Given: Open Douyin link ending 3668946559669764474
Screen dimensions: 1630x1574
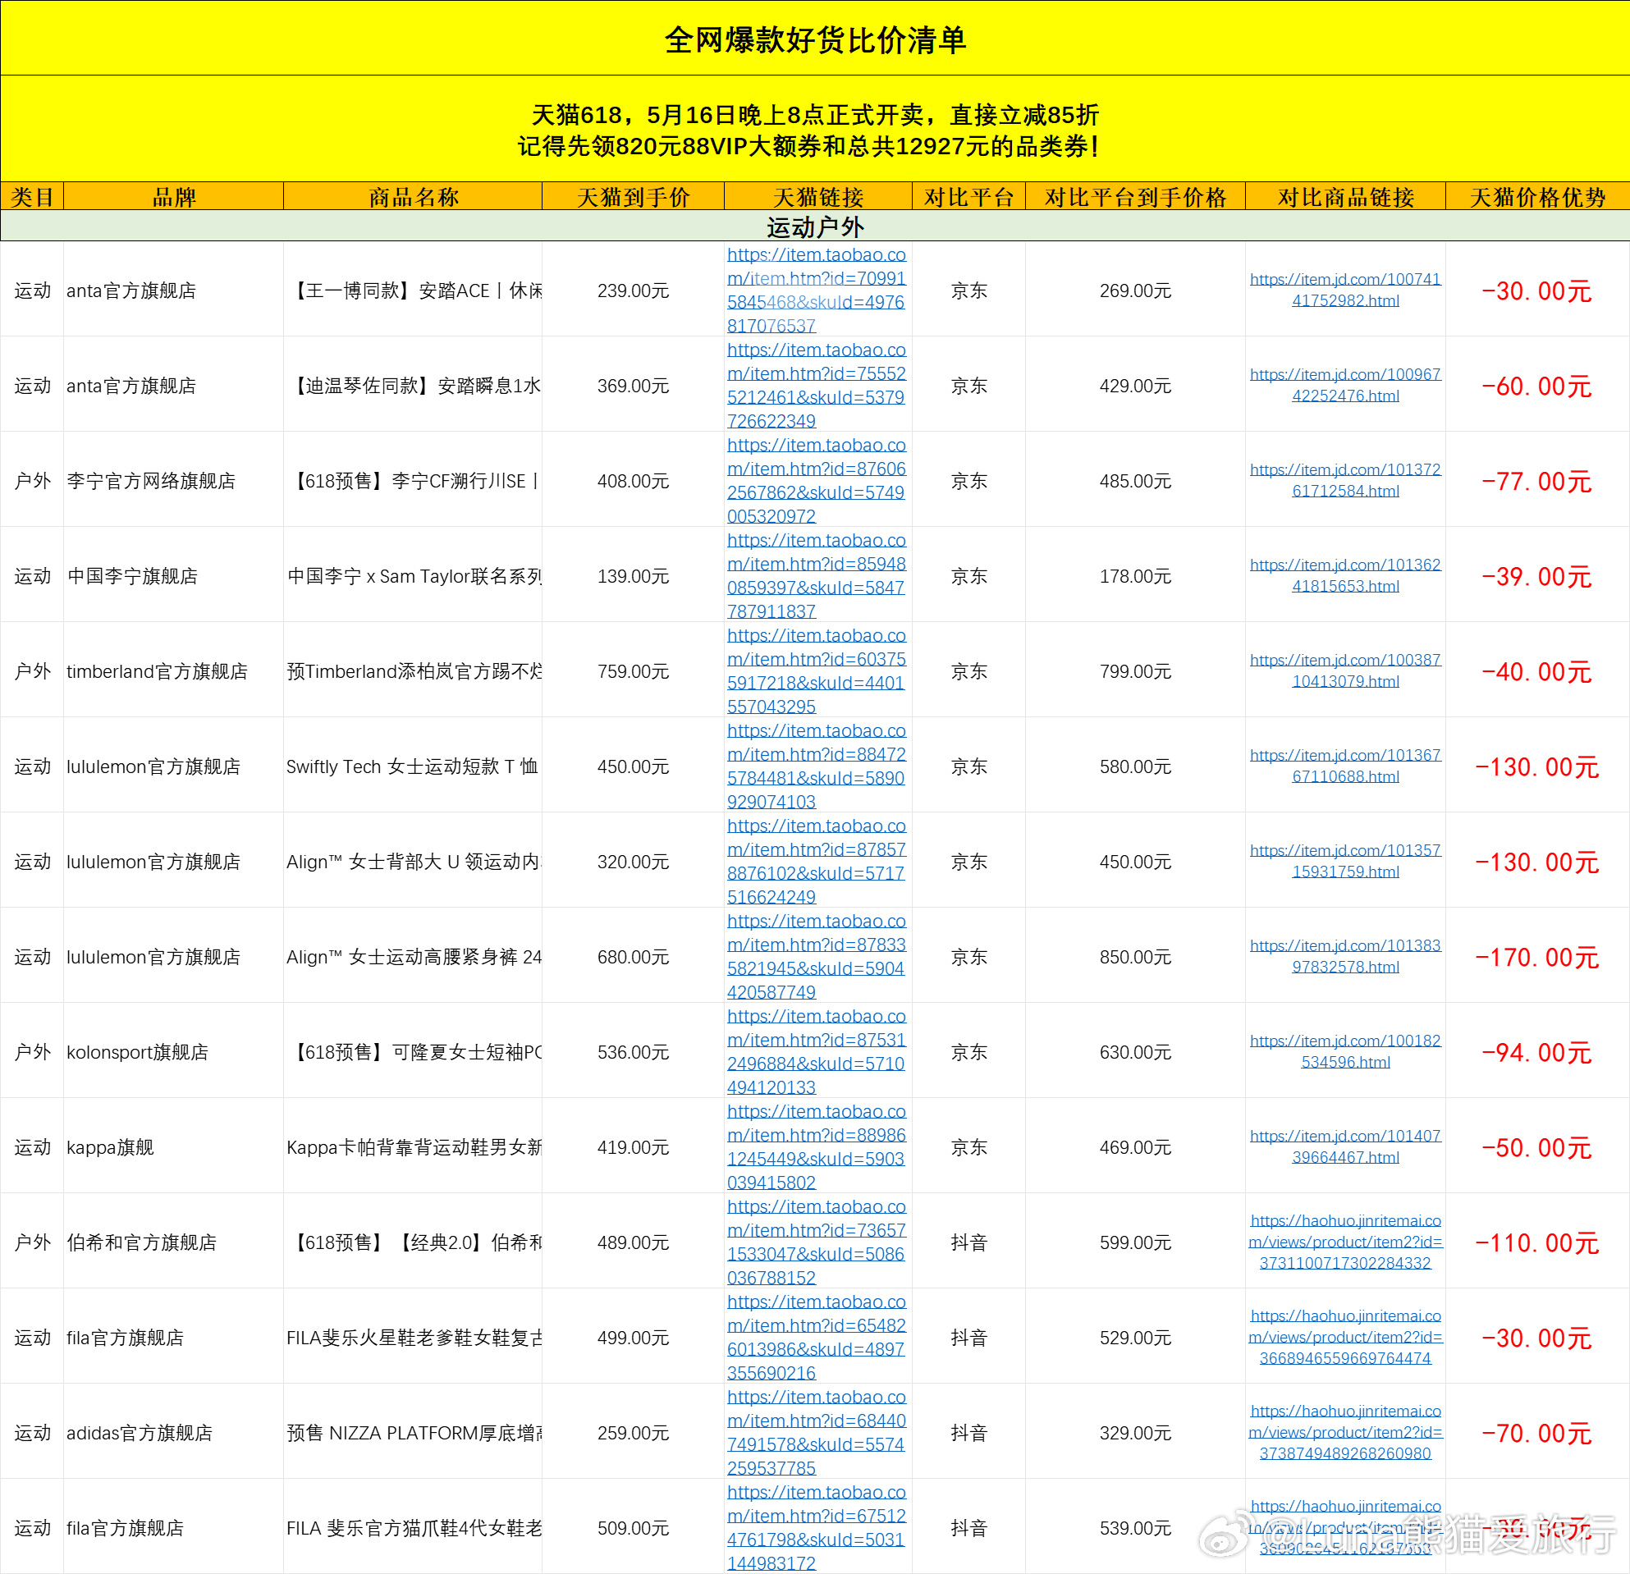Looking at the screenshot, I should (x=1344, y=1337).
